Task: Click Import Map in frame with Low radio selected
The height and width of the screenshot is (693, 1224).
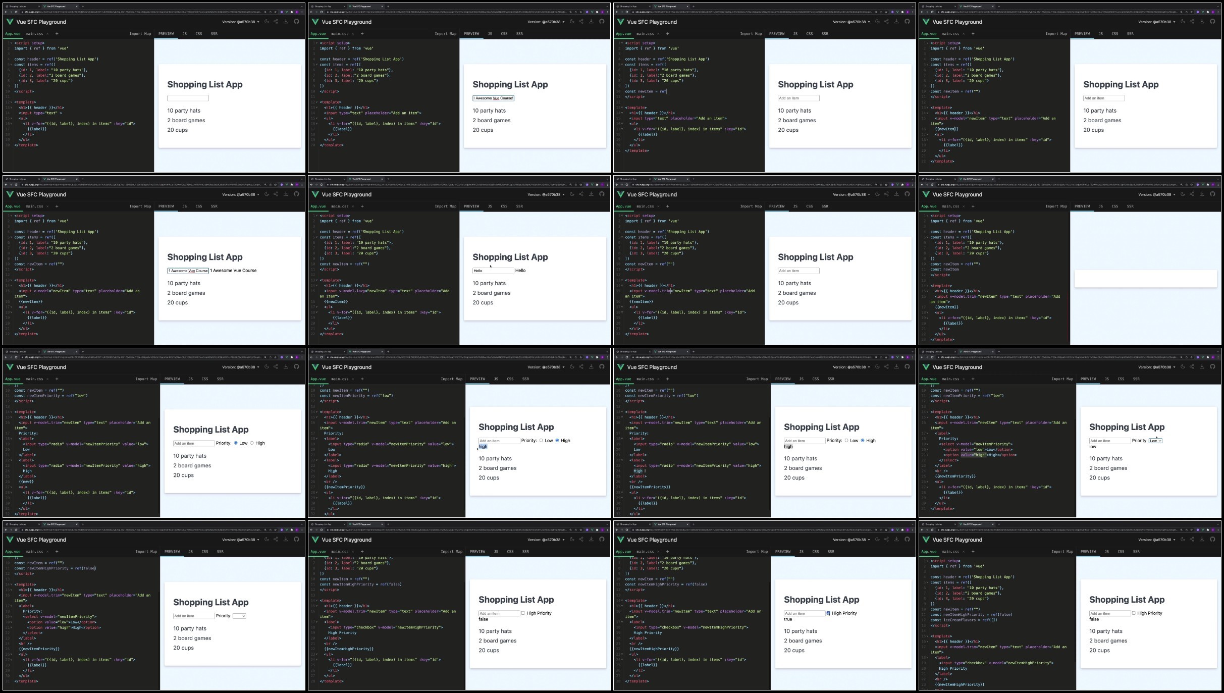Action: coord(146,379)
